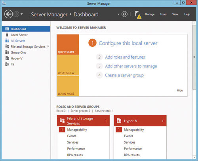Image resolution: width=198 pixels, height=161 pixels.
Task: Click File and Storage Services tile header
Action: point(83,121)
